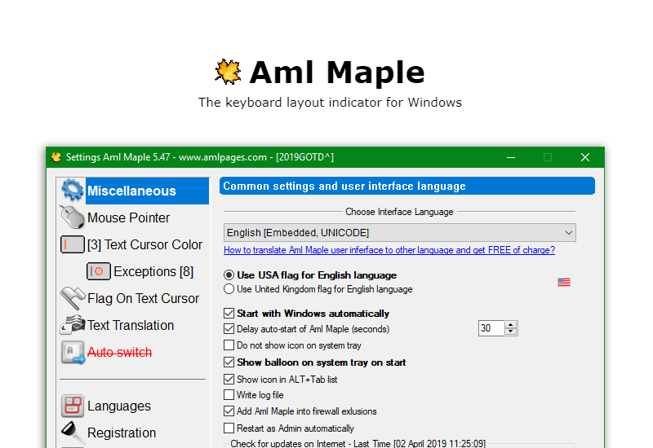Click the Check for updates on Internet label
The image size is (653, 448).
(x=358, y=443)
